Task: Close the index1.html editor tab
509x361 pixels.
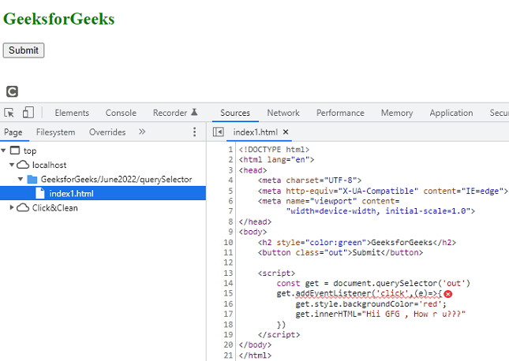Action: [286, 132]
